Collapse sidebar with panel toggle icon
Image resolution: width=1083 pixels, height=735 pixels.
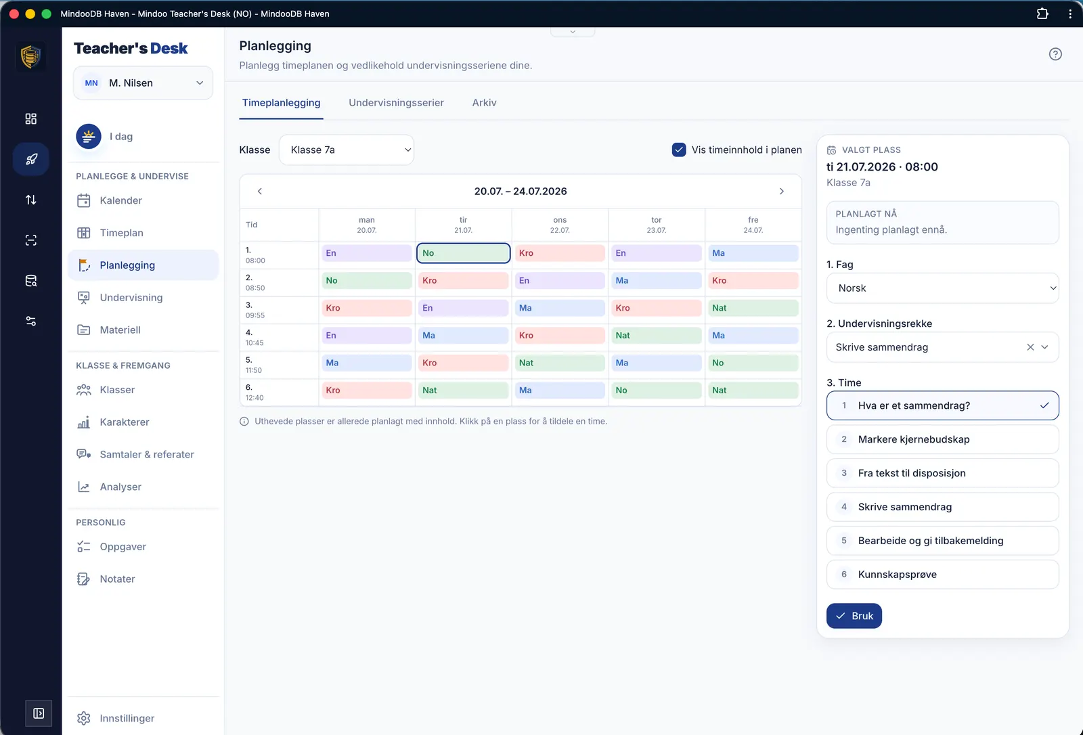click(39, 713)
